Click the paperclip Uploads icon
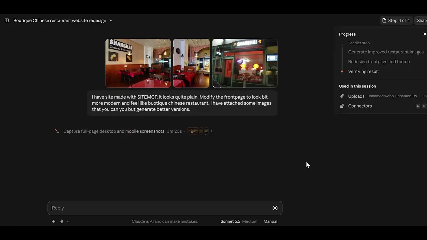Image resolution: width=427 pixels, height=240 pixels. (342, 96)
